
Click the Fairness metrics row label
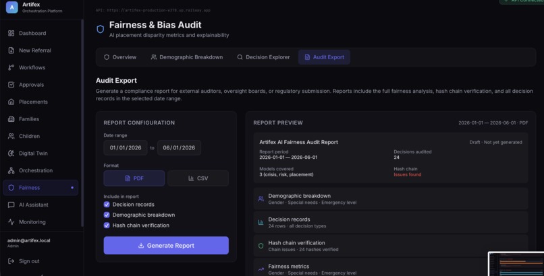pyautogui.click(x=289, y=267)
